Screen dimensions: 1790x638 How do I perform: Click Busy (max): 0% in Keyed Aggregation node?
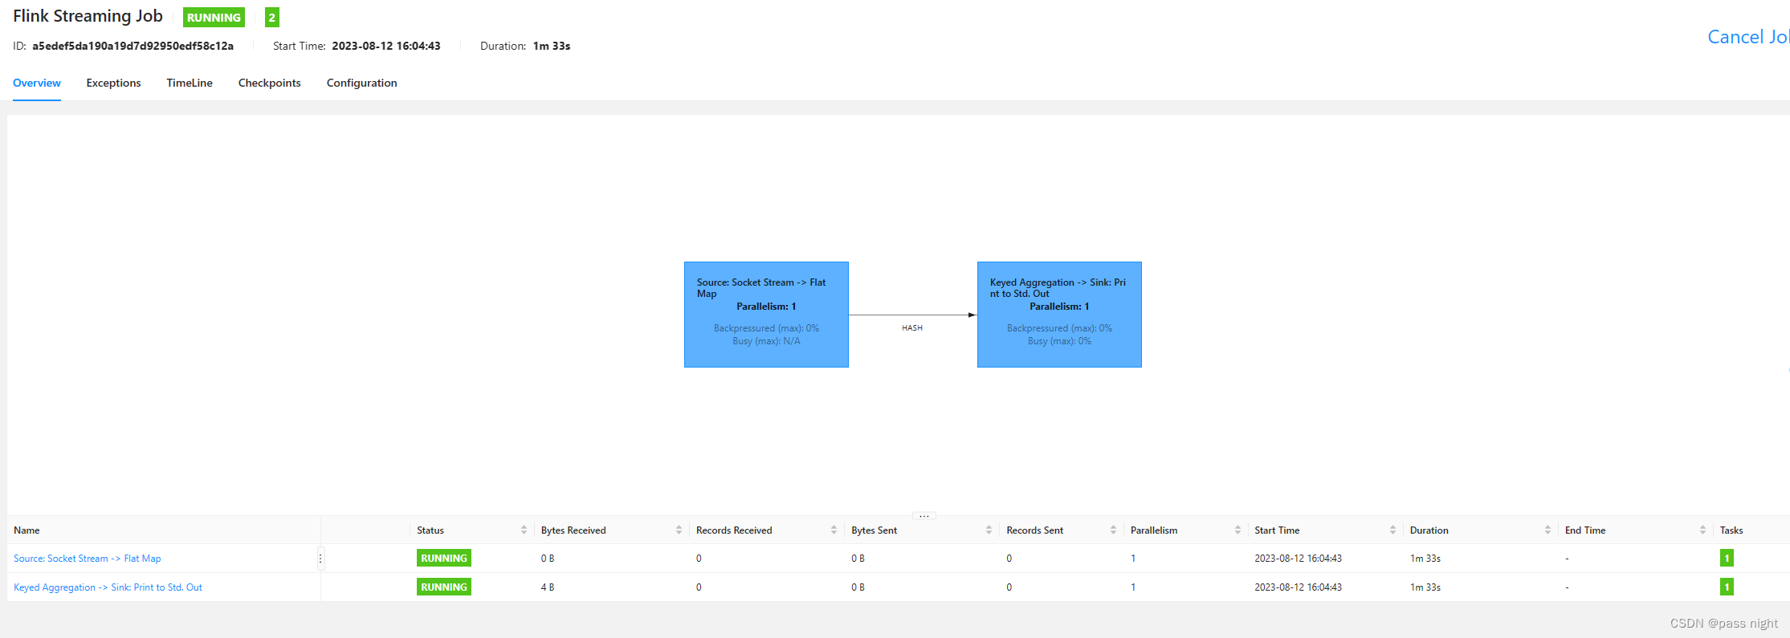pos(1059,341)
